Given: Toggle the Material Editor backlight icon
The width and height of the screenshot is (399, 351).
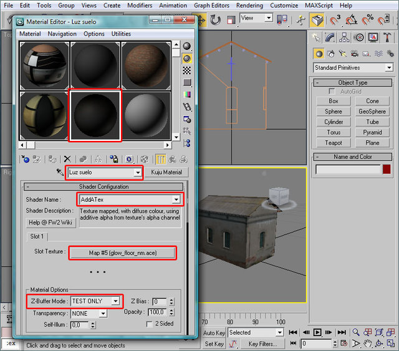Looking at the screenshot, I should [x=187, y=58].
